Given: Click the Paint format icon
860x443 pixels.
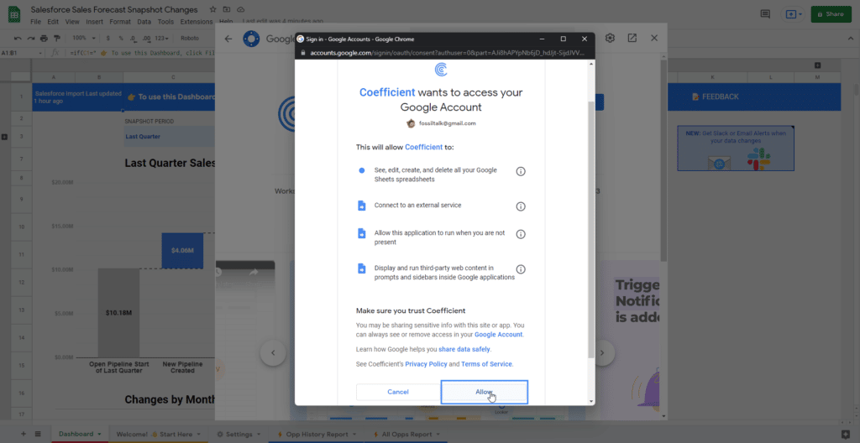Looking at the screenshot, I should [x=56, y=39].
